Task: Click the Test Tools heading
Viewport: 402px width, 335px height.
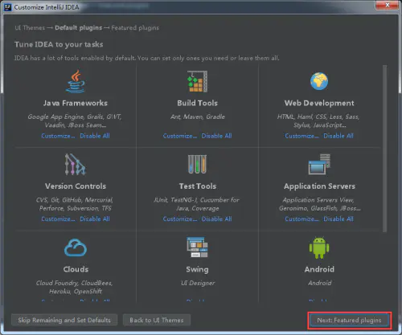Action: pos(198,186)
